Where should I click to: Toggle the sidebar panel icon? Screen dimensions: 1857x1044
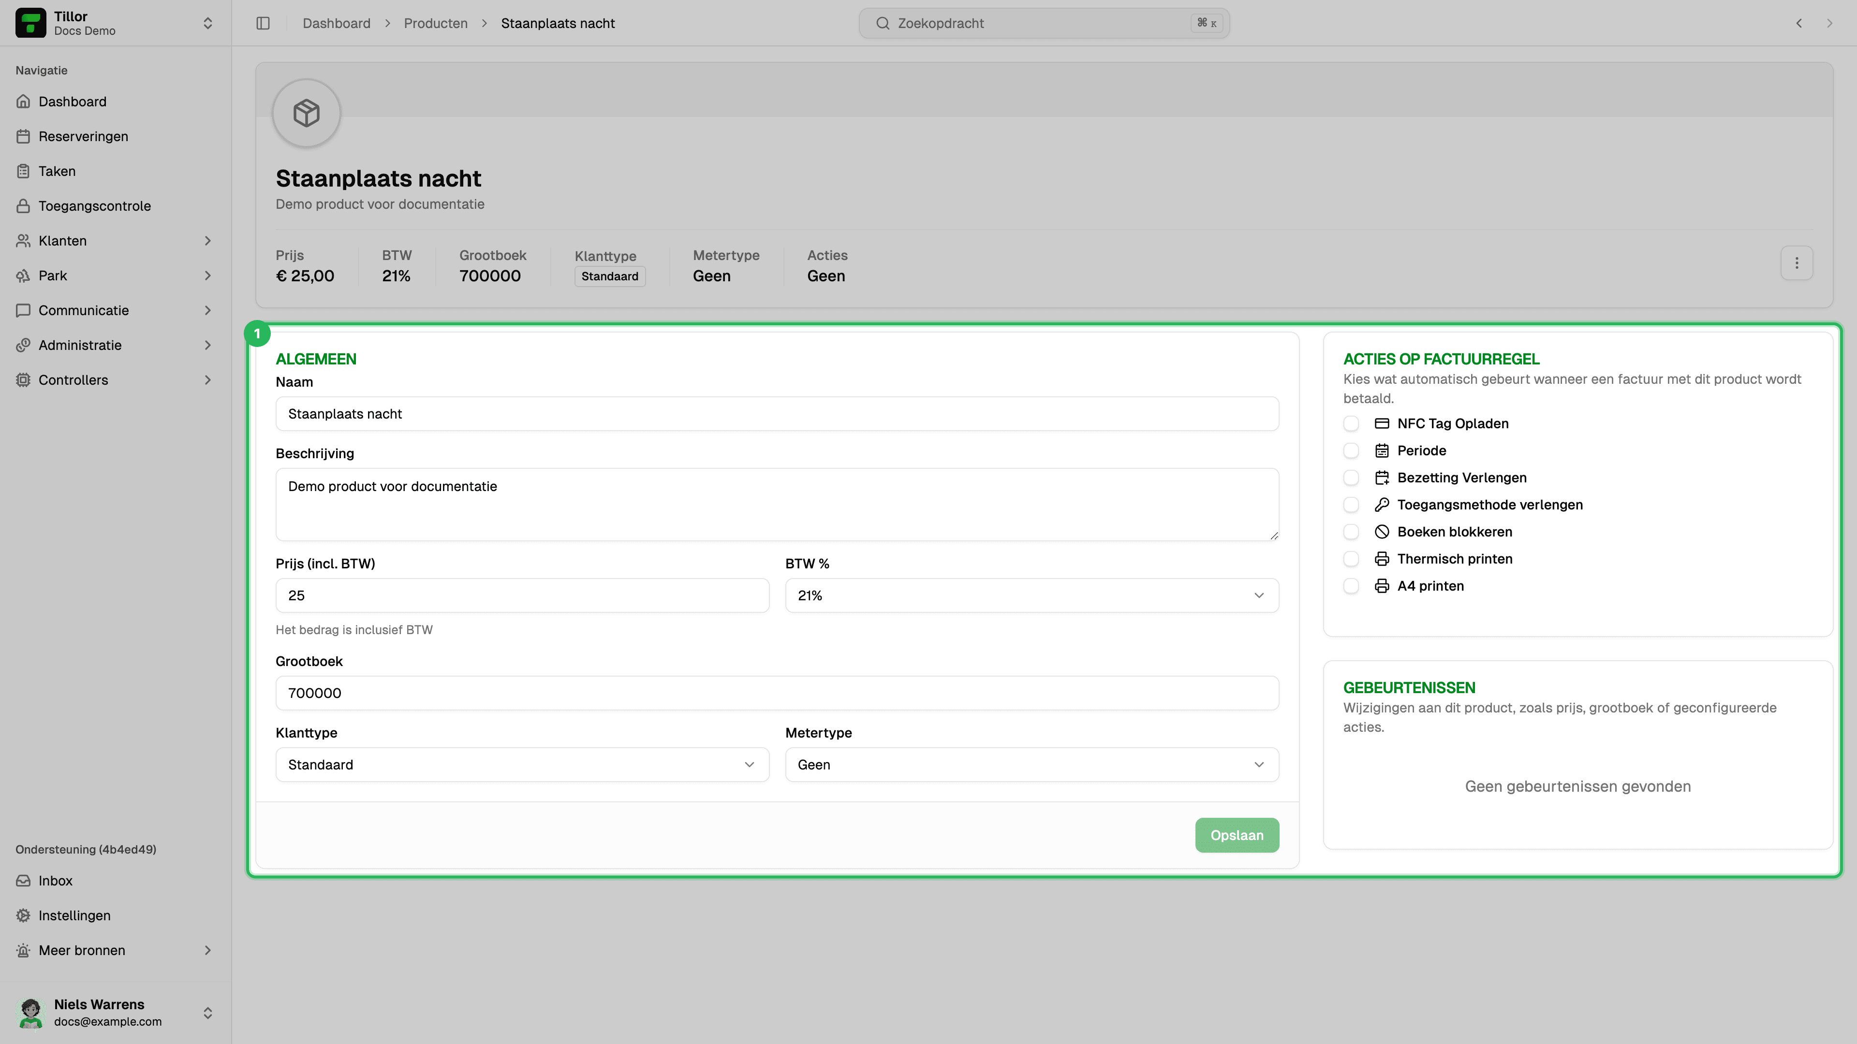pos(263,23)
